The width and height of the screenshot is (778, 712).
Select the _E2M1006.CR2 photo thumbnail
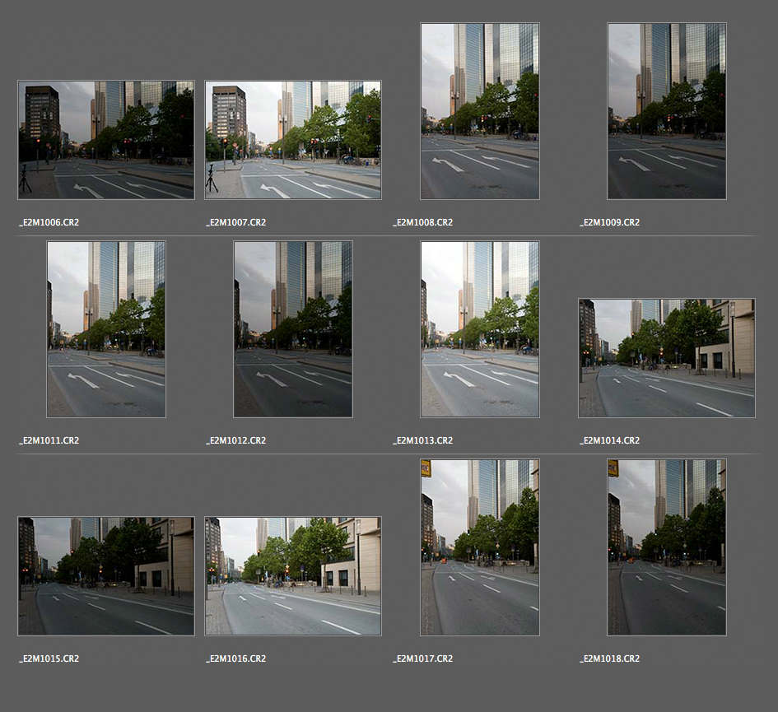point(105,140)
